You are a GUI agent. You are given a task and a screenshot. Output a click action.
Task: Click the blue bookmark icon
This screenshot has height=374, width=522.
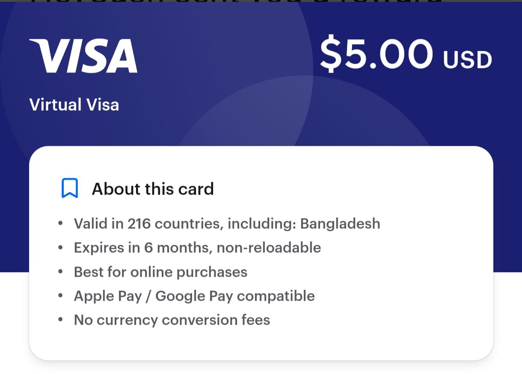[69, 188]
